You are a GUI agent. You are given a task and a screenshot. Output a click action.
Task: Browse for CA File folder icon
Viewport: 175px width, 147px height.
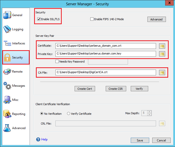pyautogui.click(x=162, y=73)
